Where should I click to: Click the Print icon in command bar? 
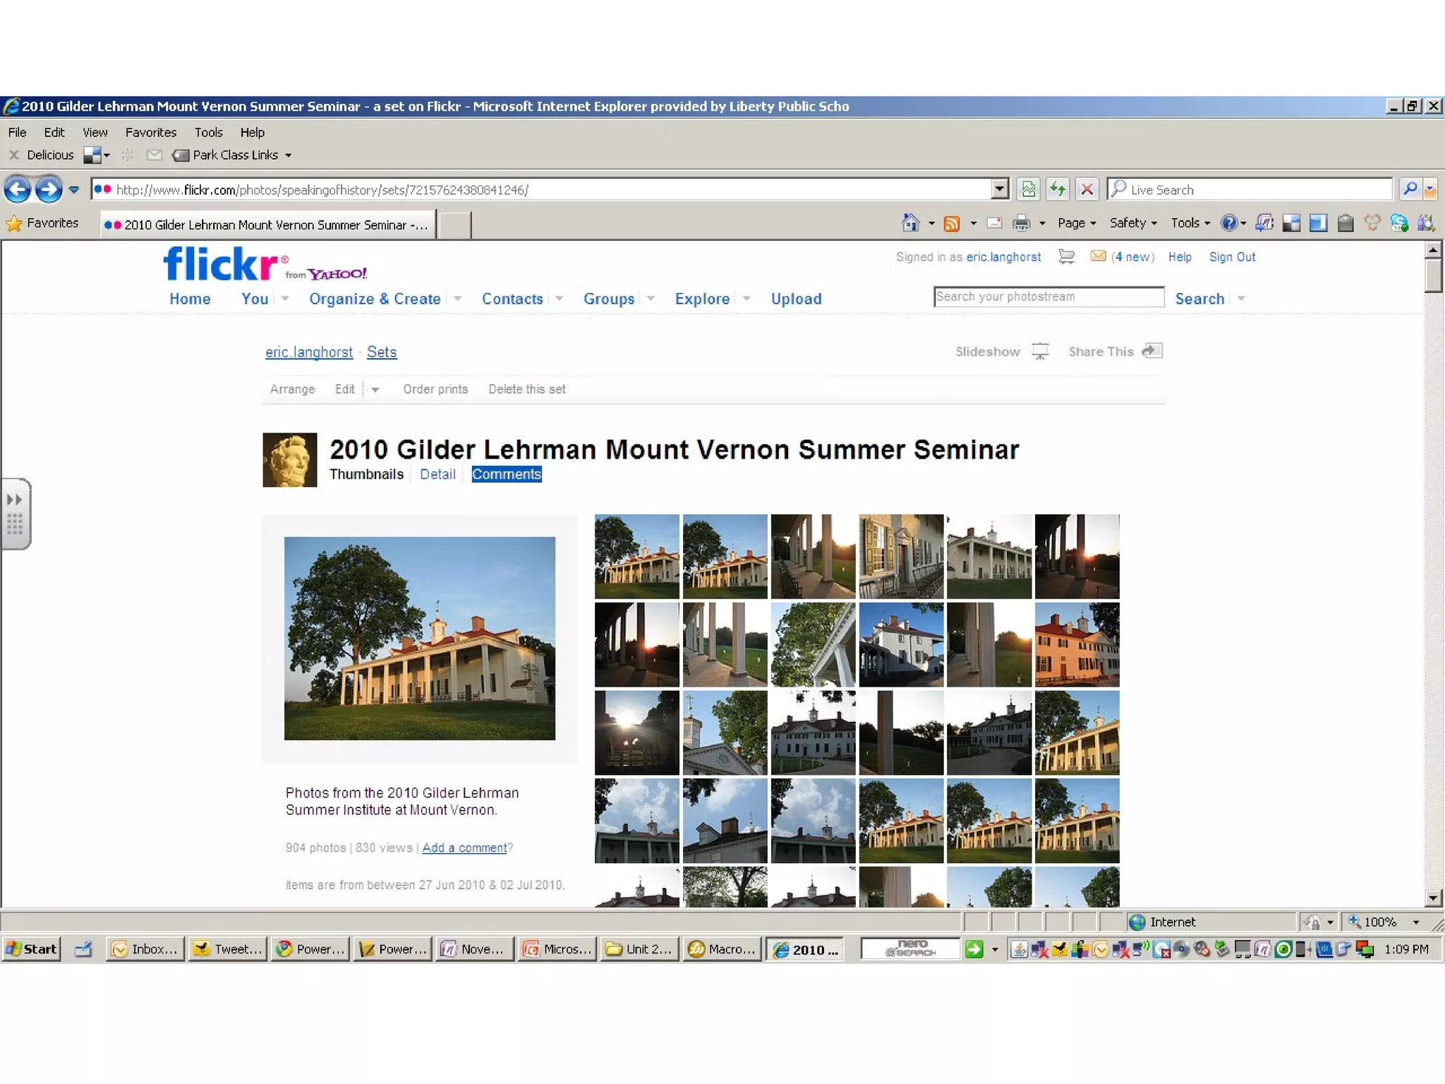point(1020,224)
